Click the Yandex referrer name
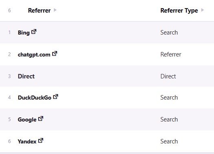 click(x=27, y=141)
